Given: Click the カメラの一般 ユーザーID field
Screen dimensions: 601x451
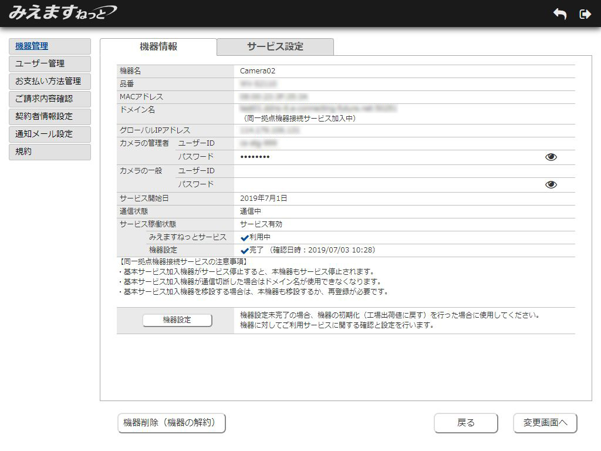Looking at the screenshot, I should [381, 170].
